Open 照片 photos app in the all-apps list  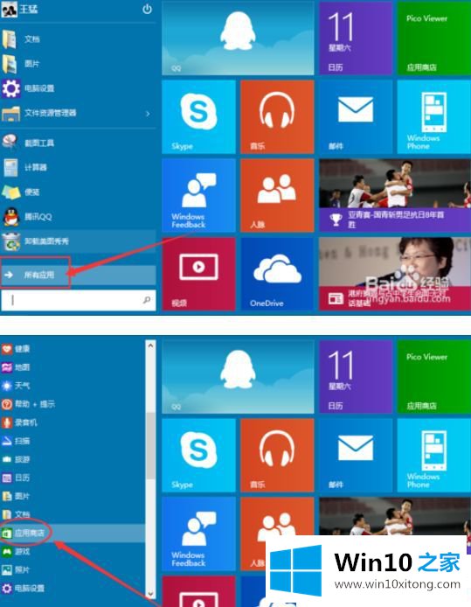pos(73,570)
